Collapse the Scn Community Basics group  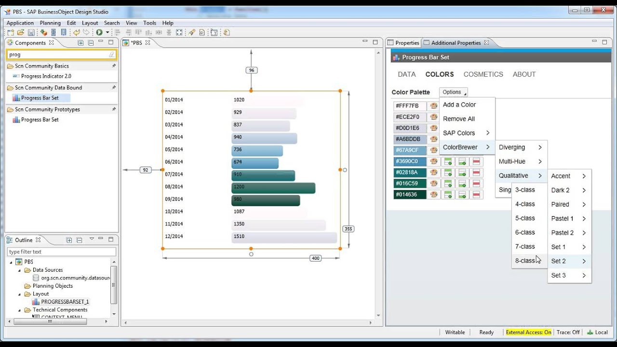point(10,66)
